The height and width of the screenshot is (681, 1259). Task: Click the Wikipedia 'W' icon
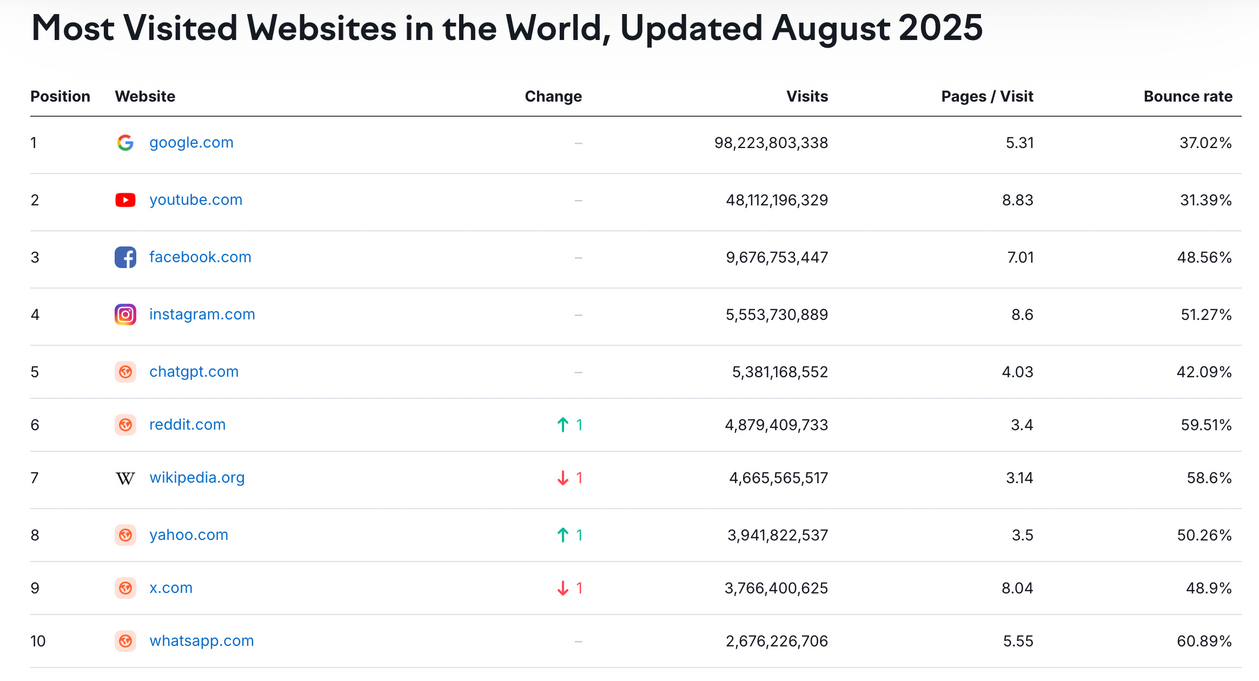[125, 477]
